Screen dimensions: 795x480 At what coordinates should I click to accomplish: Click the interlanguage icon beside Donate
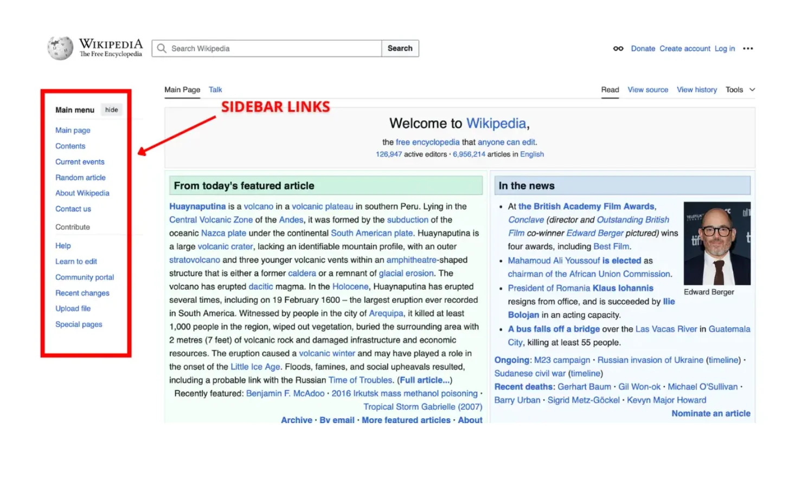click(618, 48)
